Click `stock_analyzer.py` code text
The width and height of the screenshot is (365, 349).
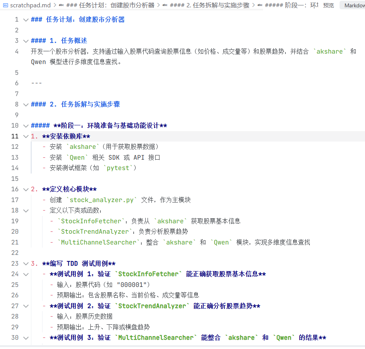point(102,200)
